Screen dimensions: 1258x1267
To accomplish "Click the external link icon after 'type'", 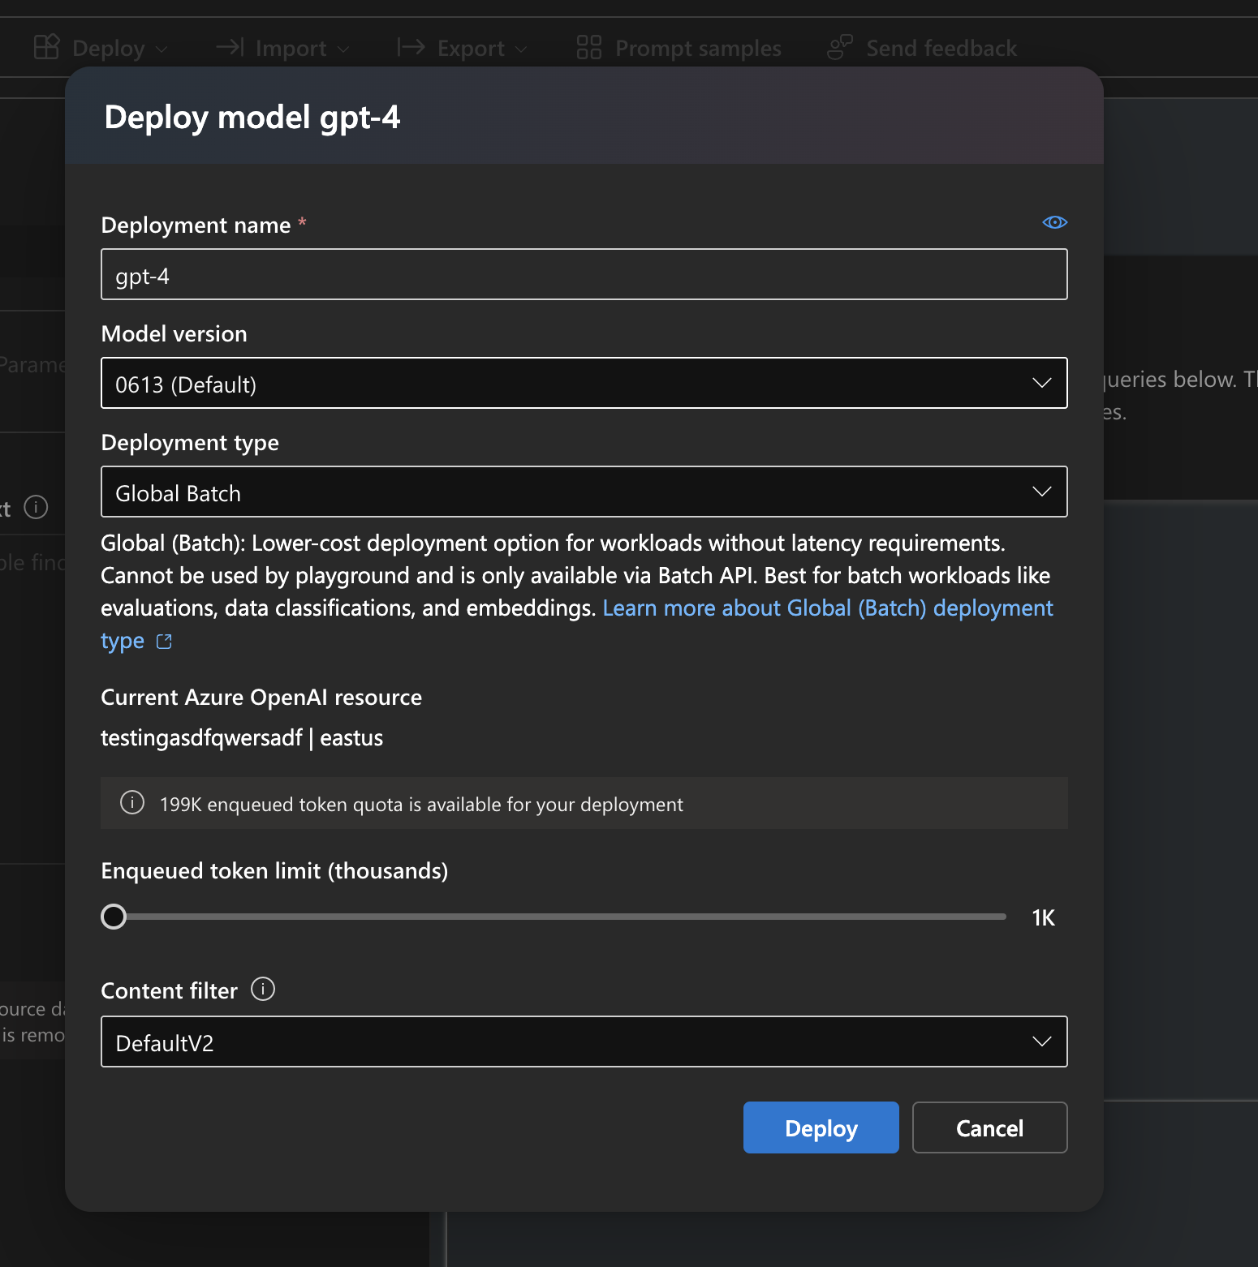I will 164,642.
